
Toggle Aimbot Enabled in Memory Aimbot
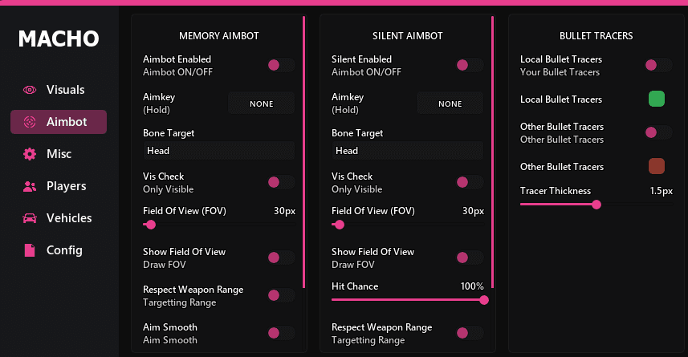281,65
